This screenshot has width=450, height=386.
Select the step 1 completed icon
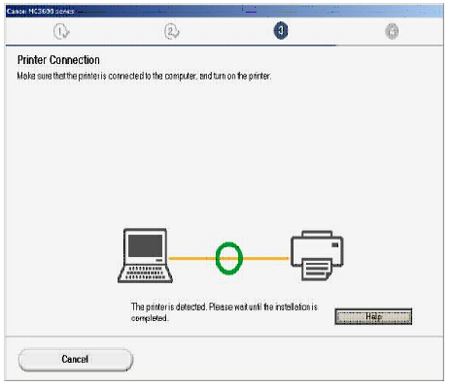(61, 32)
